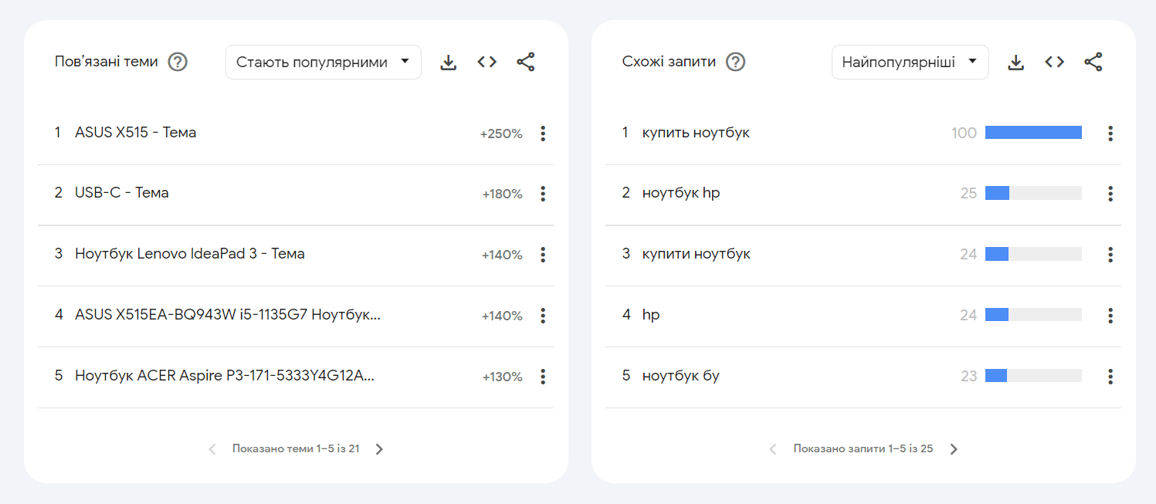Open the Стають популярними dropdown

[324, 62]
